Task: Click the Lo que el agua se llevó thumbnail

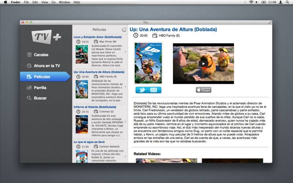Action: (x=82, y=157)
